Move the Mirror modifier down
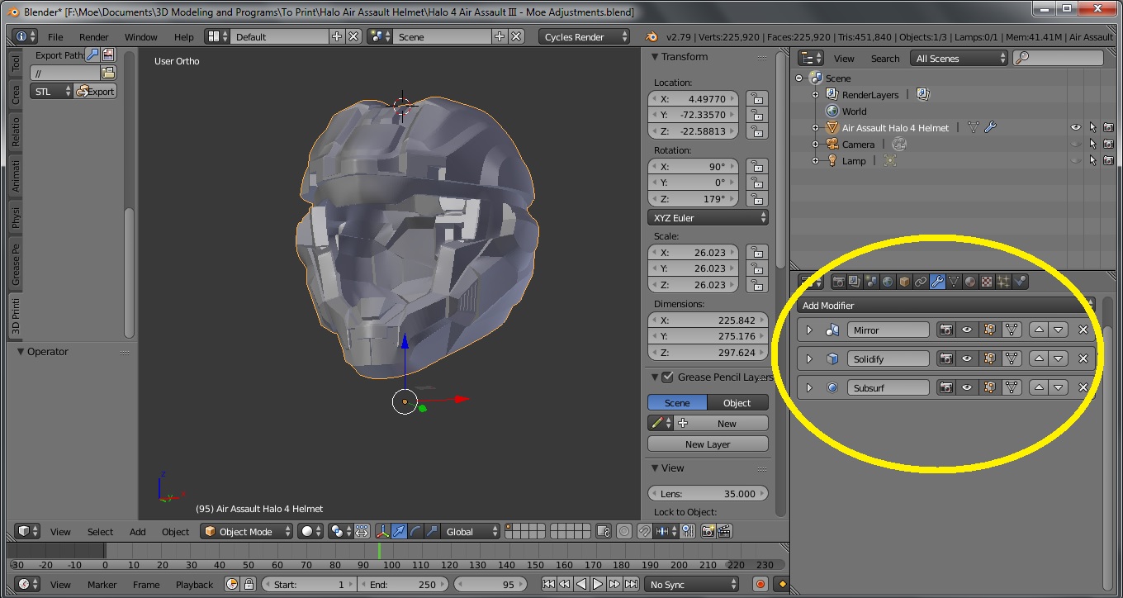Viewport: 1123px width, 598px height. 1058,330
